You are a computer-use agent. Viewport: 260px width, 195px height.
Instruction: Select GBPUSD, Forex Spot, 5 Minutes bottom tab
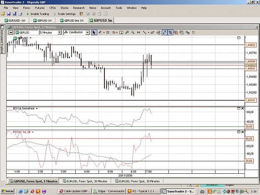pos(33,181)
